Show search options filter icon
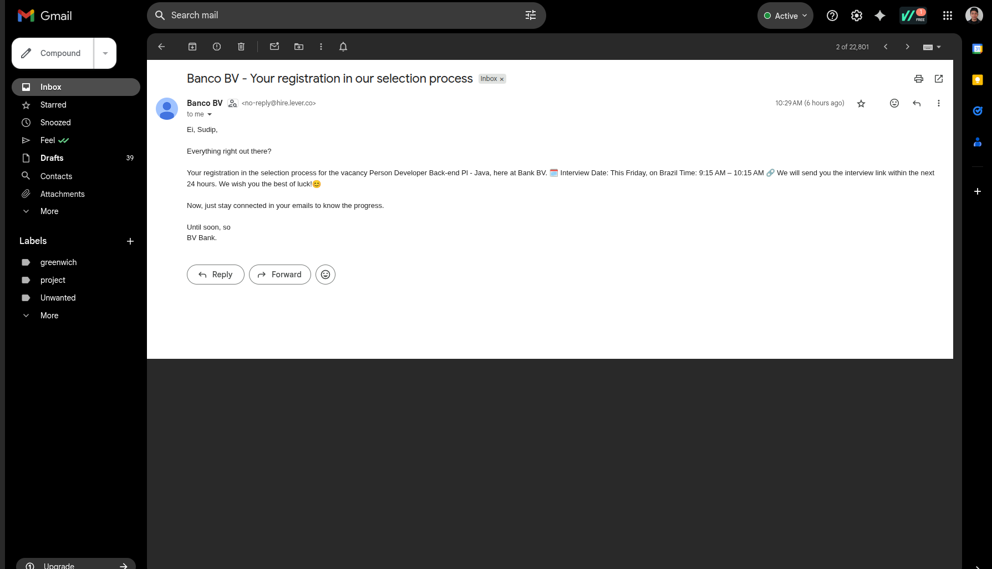The image size is (992, 569). tap(531, 16)
